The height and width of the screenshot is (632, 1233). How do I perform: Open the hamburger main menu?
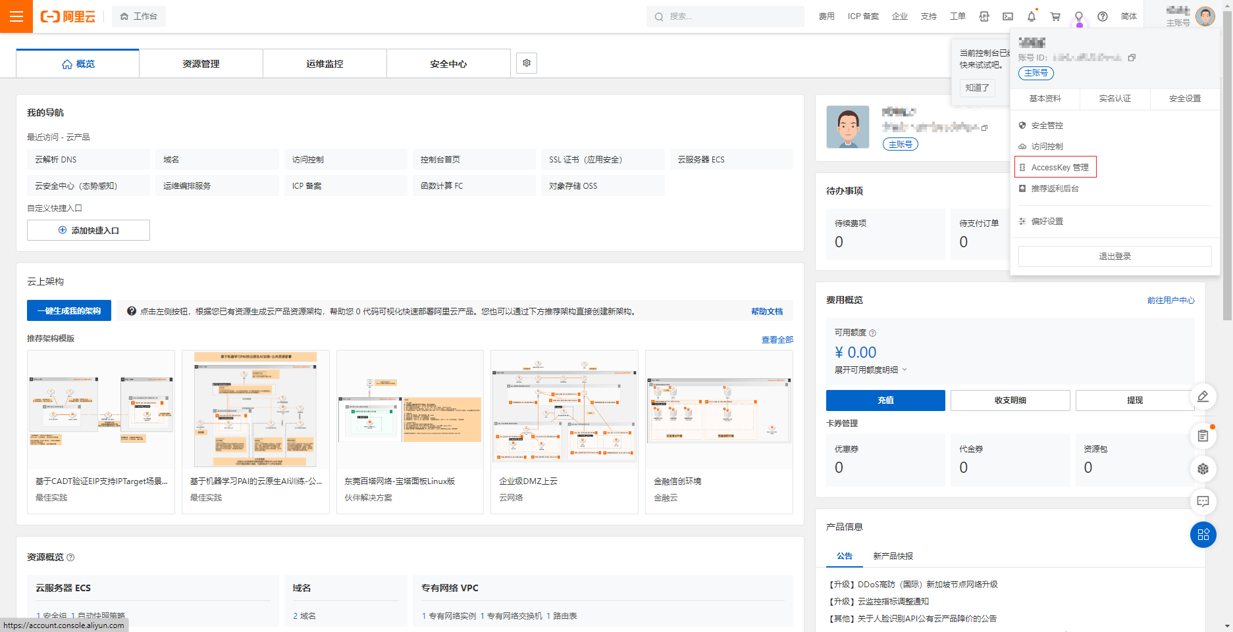coord(16,16)
